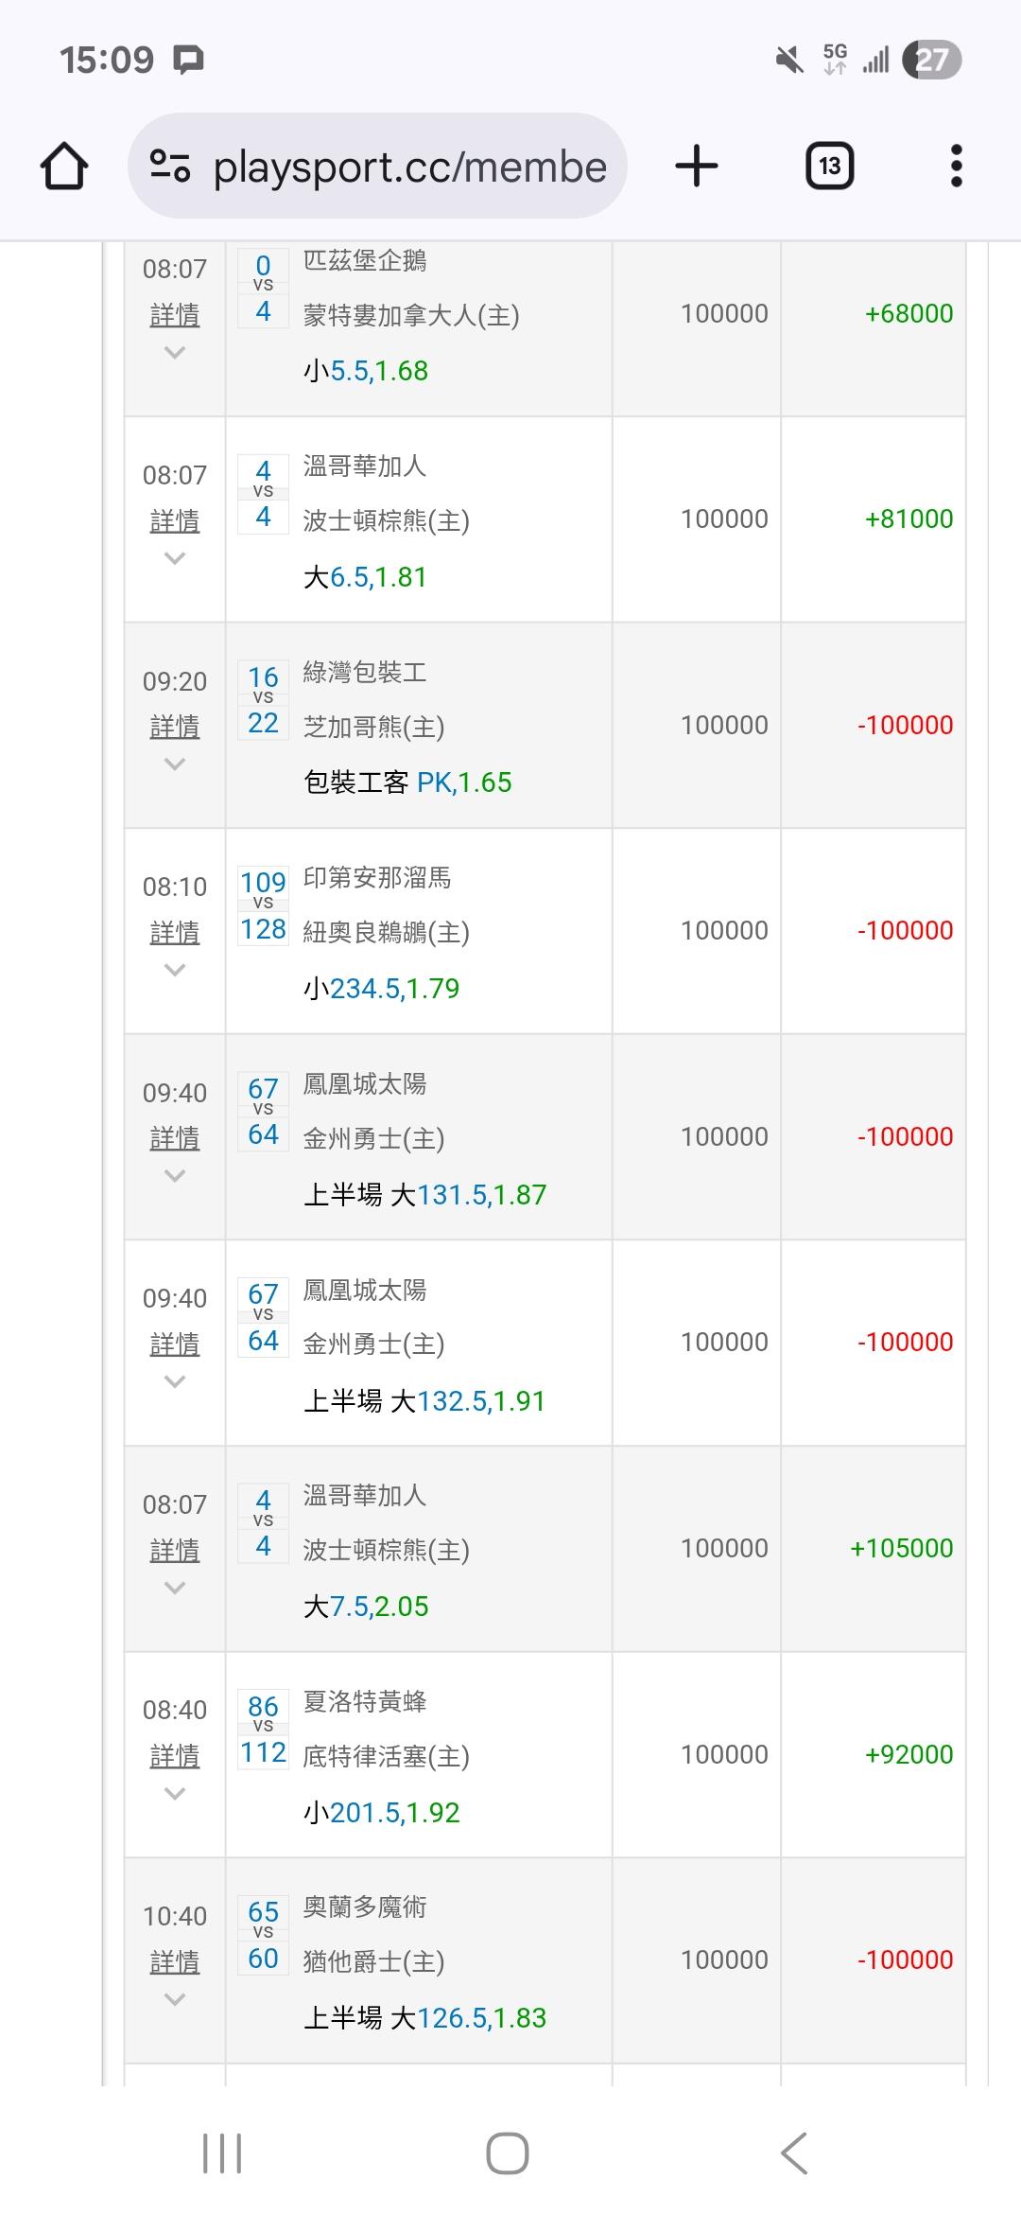Expand chevron for 奧蘭多魔術 game row

[175, 1999]
